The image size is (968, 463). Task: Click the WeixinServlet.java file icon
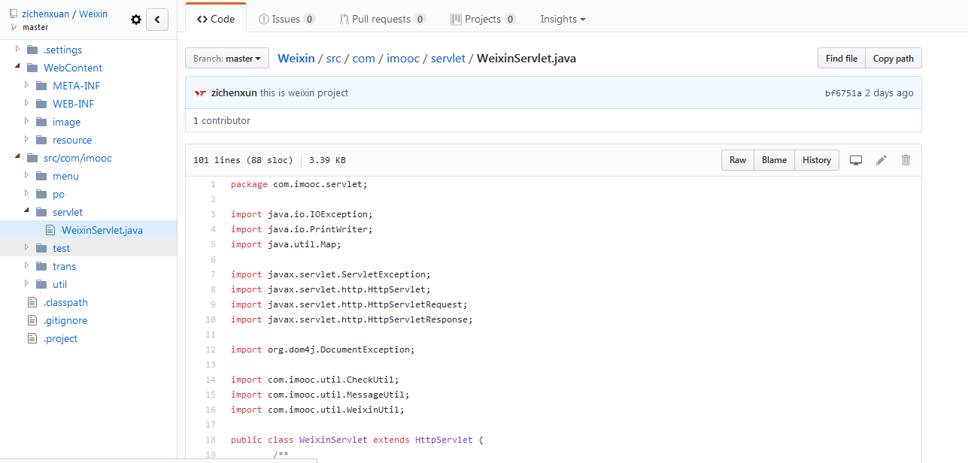point(50,230)
